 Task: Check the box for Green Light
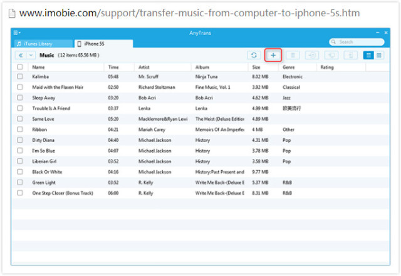pyautogui.click(x=20, y=182)
